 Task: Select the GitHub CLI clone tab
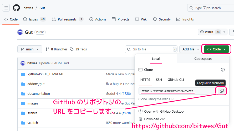tap(176, 80)
